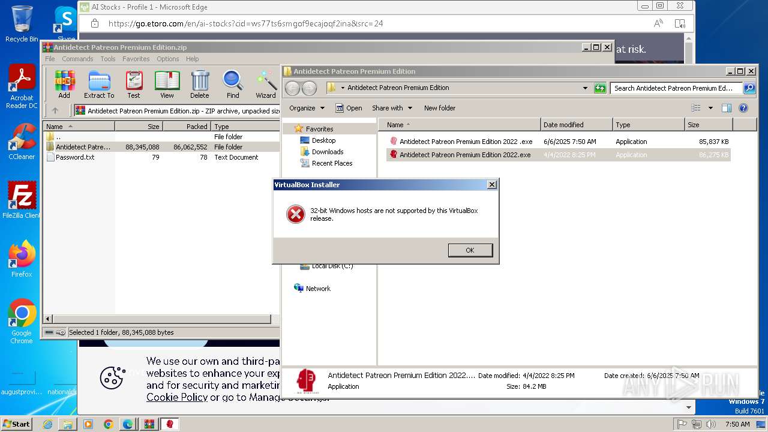Click Chrome icon in taskbar
768x432 pixels.
tap(108, 424)
